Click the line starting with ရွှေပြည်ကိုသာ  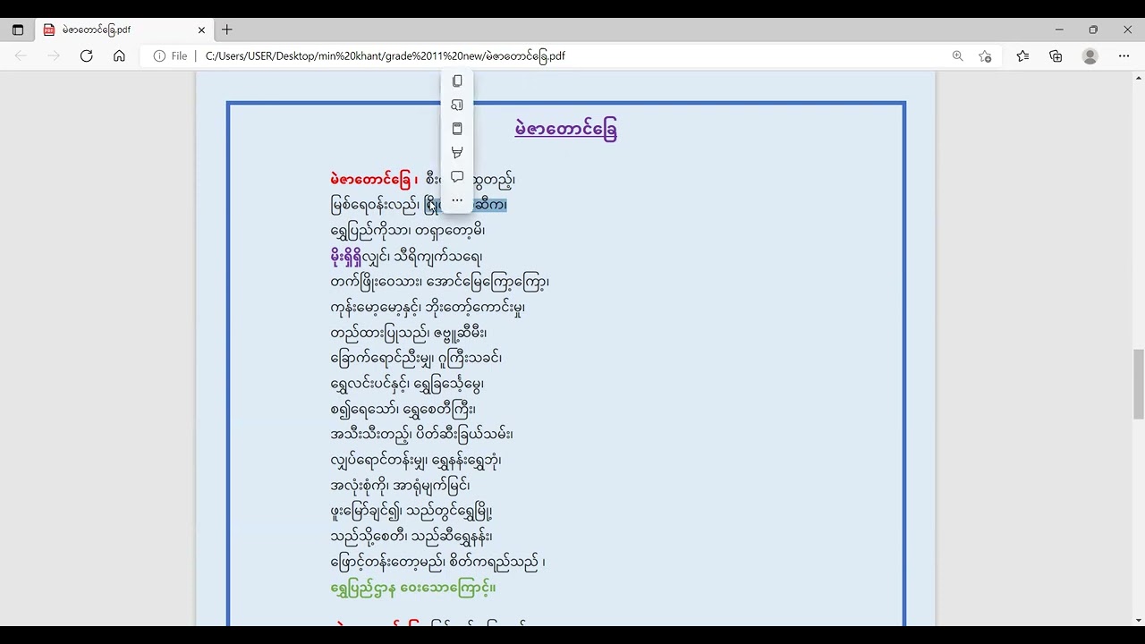408,231
